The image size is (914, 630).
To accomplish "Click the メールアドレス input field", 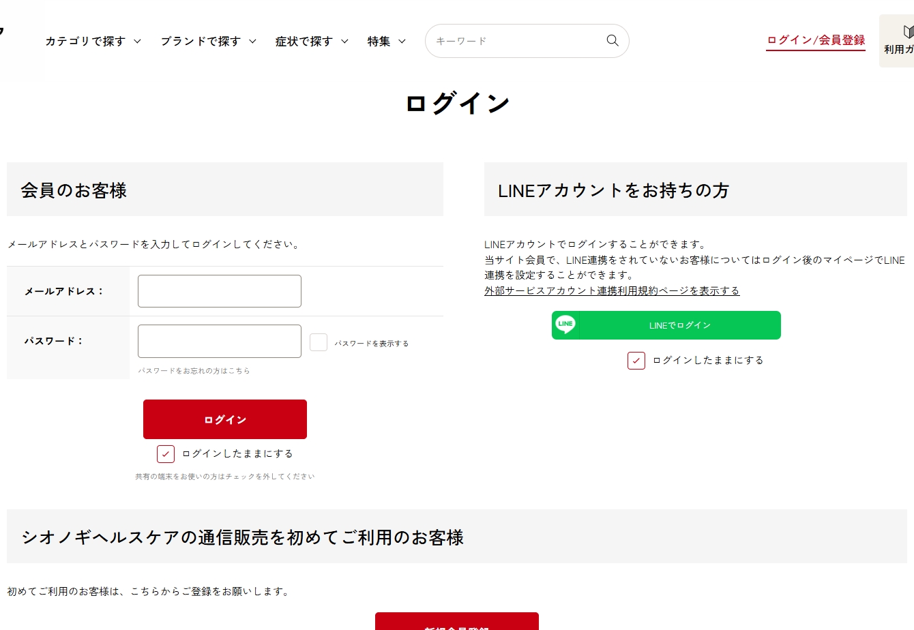I will click(219, 290).
